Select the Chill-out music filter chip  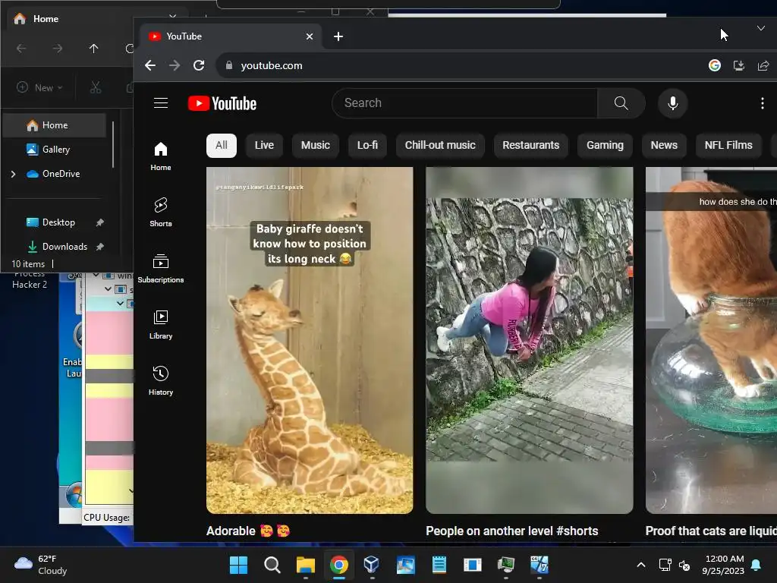pyautogui.click(x=440, y=145)
